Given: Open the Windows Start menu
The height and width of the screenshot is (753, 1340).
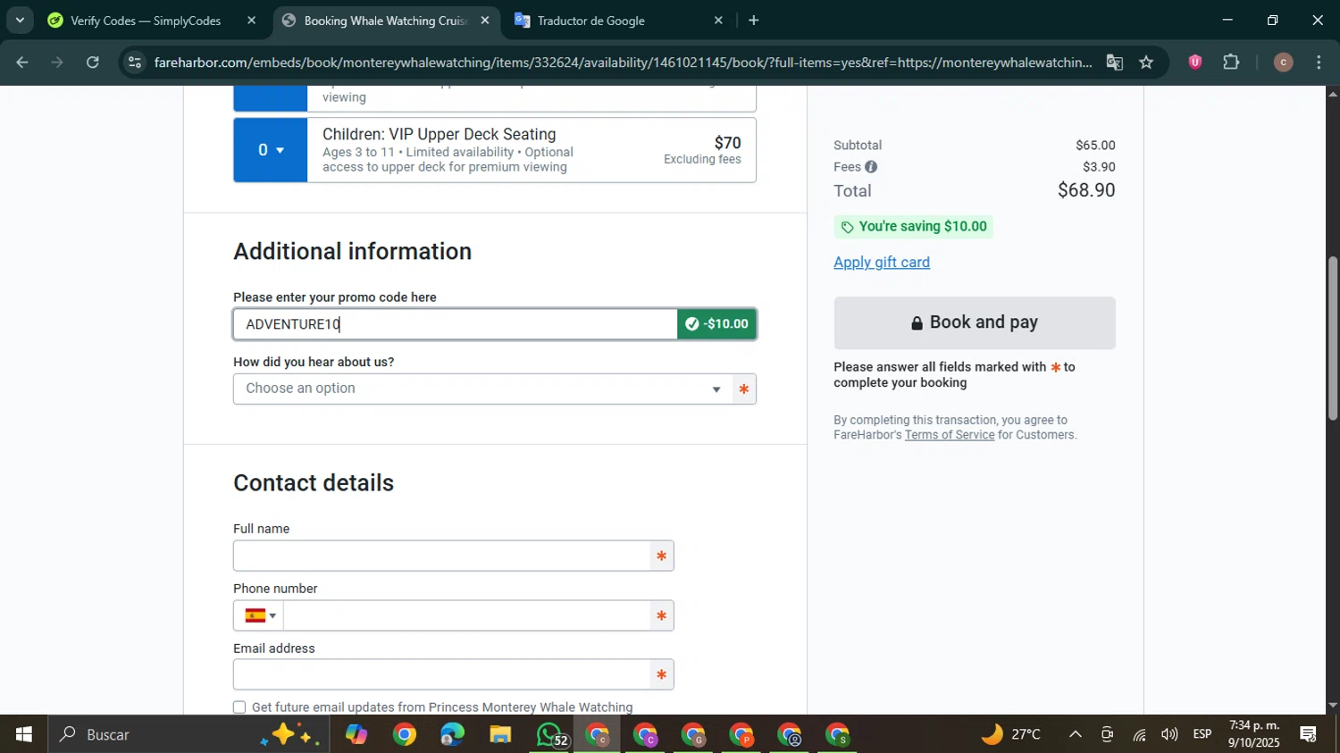Looking at the screenshot, I should 24,734.
